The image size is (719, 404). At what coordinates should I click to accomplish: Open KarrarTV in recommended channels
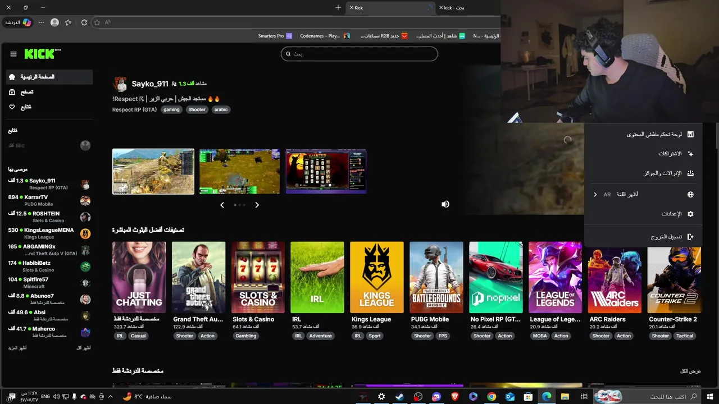tap(49, 200)
